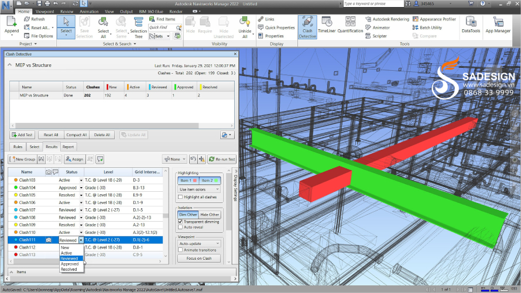Collapse the MEP vs Structure test panel
The image size is (521, 293).
pos(9,65)
